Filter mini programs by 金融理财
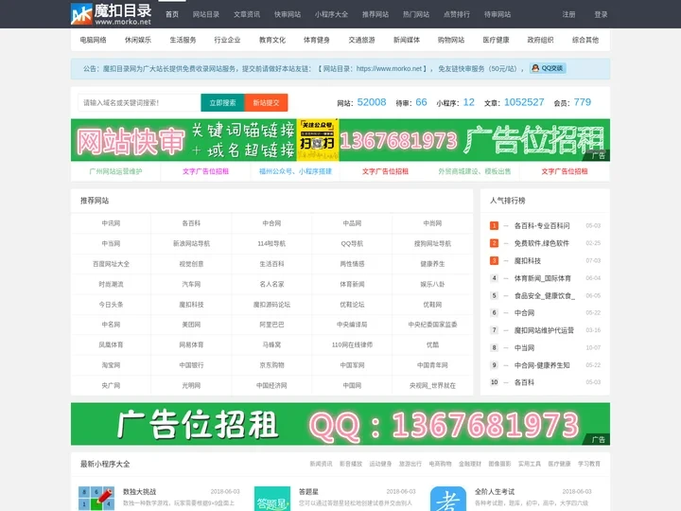This screenshot has height=511, width=681. (x=470, y=464)
